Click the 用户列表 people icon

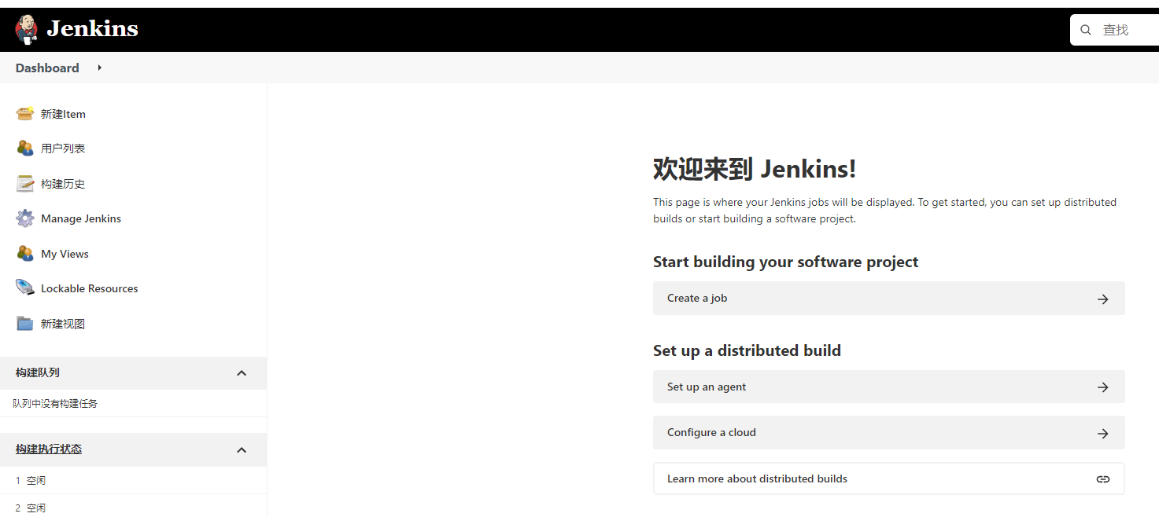[25, 148]
